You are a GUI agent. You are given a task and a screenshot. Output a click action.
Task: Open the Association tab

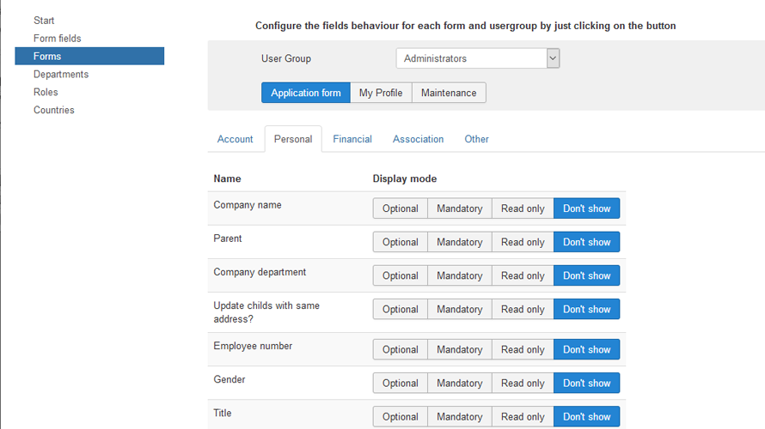pyautogui.click(x=419, y=139)
